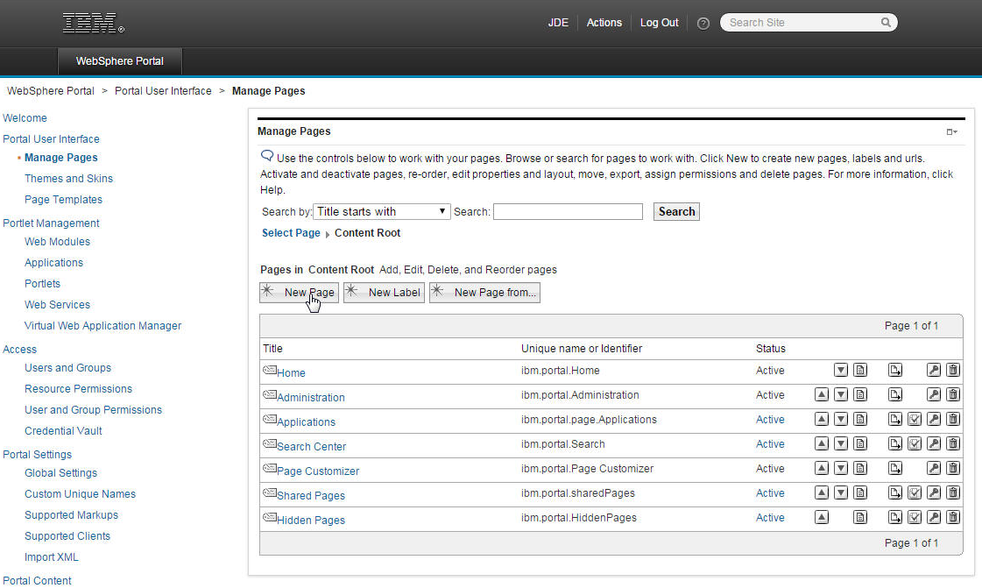This screenshot has width=982, height=588.
Task: Move Hidden Pages up
Action: 821,517
